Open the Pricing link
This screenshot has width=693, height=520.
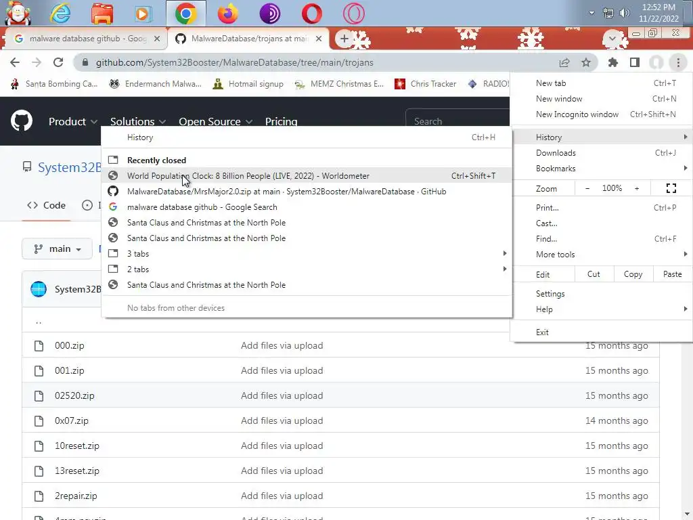[281, 122]
